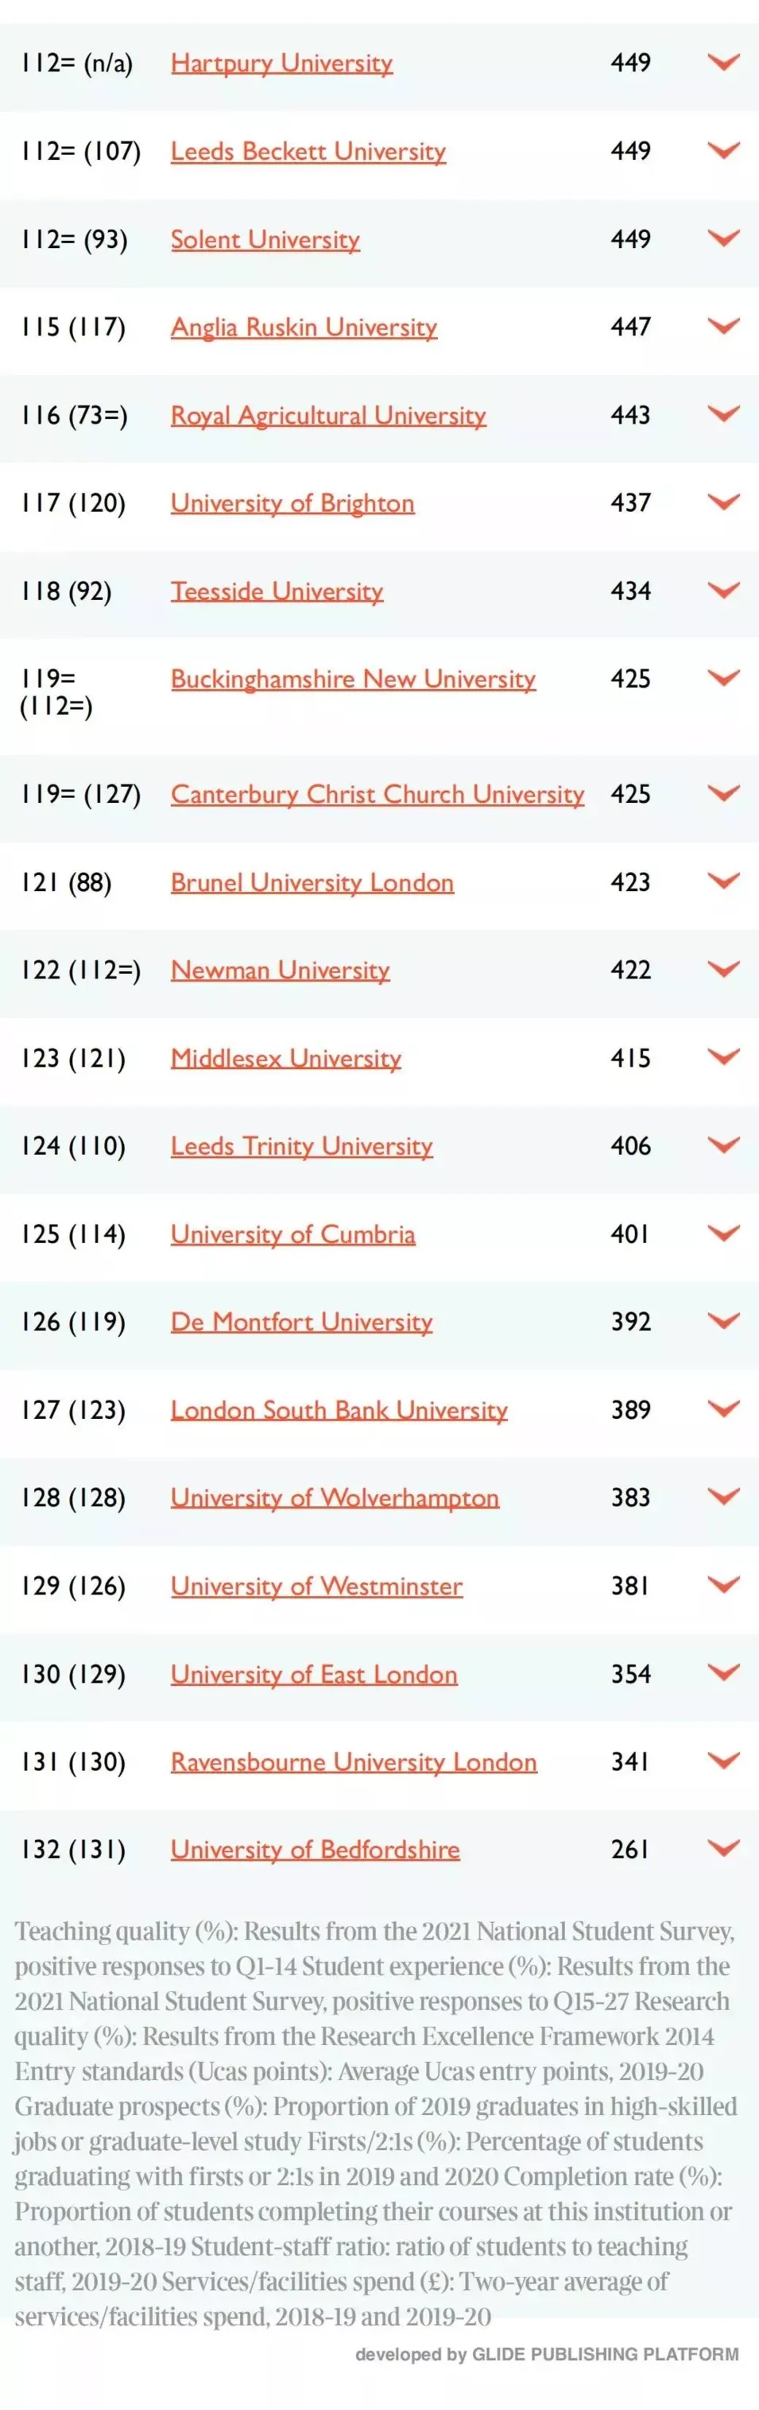Follow the University of Wolverhampton link
Screen dimensions: 759x2410
pyautogui.click(x=335, y=1498)
